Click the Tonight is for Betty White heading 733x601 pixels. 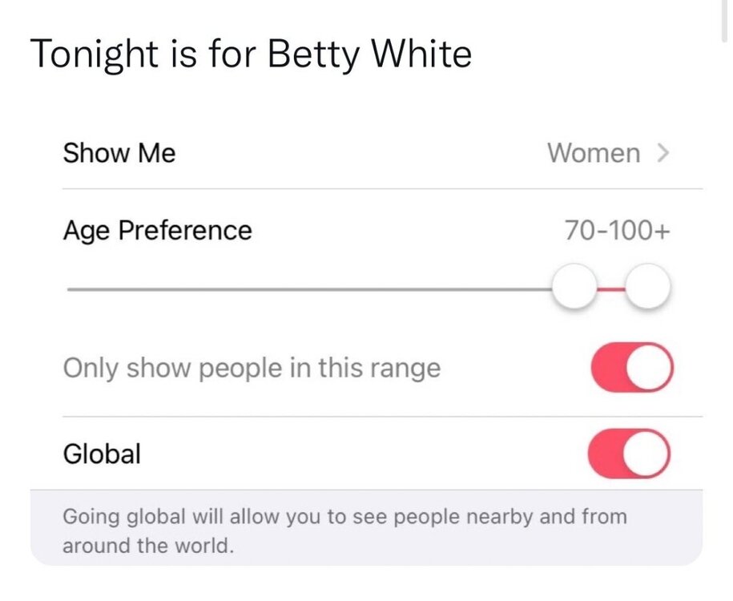coord(251,54)
